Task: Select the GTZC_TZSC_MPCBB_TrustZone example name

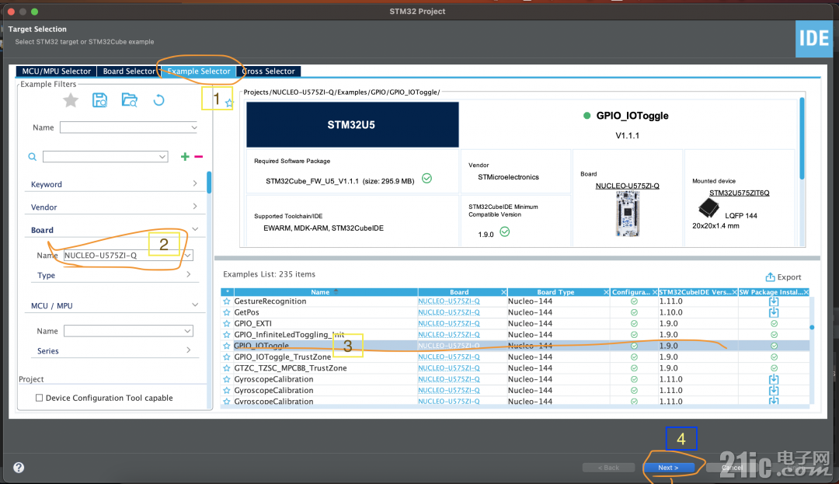Action: pyautogui.click(x=291, y=368)
